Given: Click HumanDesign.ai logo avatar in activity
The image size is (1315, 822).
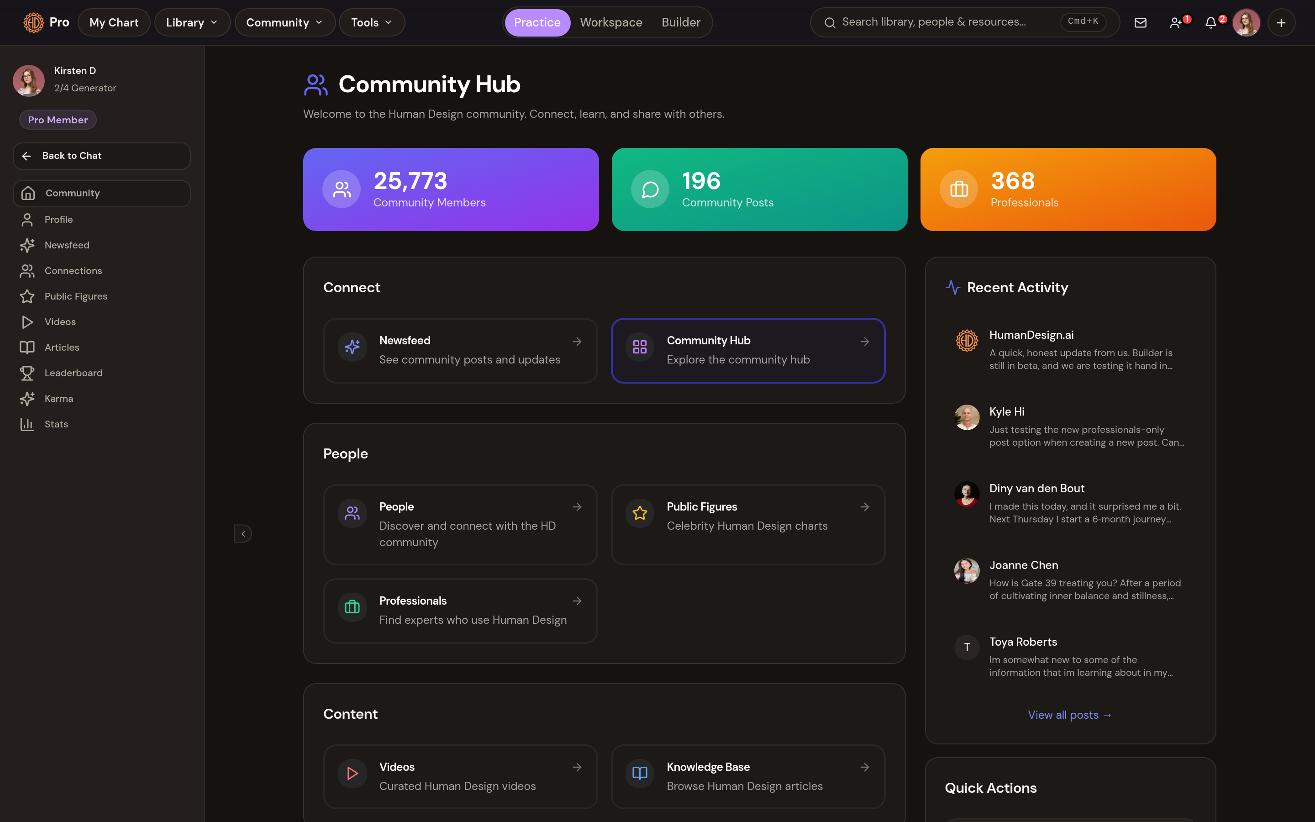Looking at the screenshot, I should [x=967, y=340].
